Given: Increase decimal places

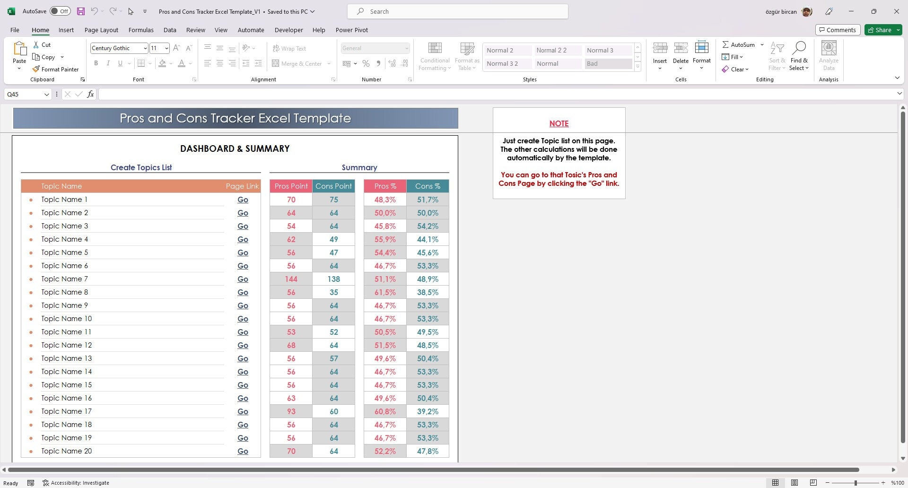Looking at the screenshot, I should [392, 63].
